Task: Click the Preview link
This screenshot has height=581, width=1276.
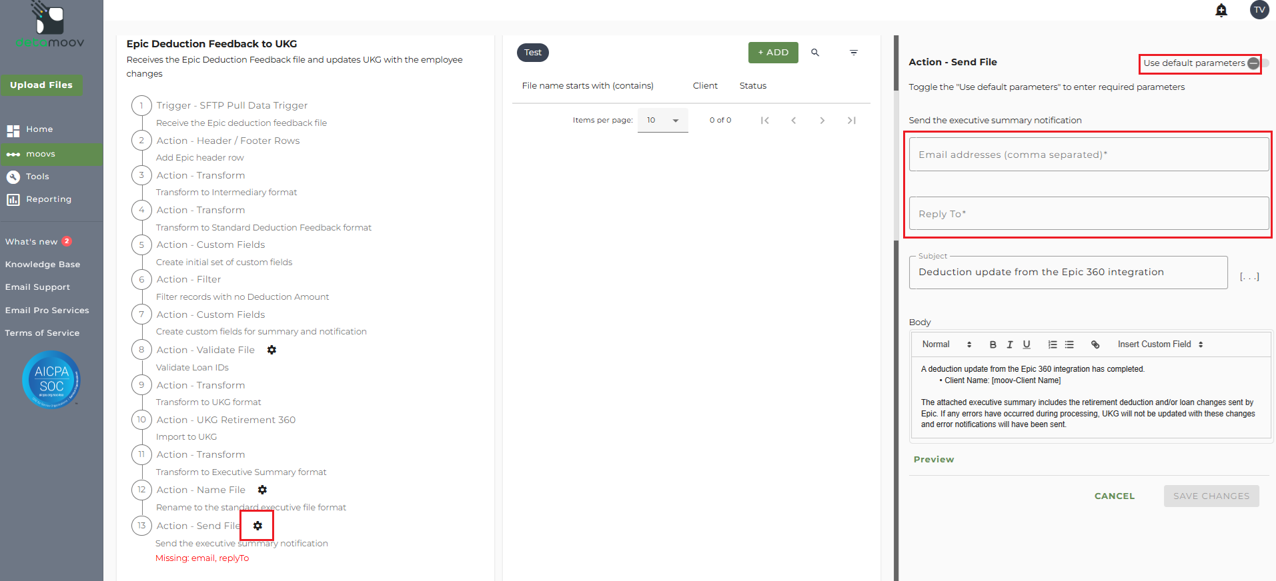Action: (934, 460)
